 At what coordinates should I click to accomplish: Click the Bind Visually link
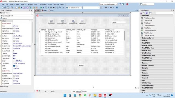(x=5, y=87)
